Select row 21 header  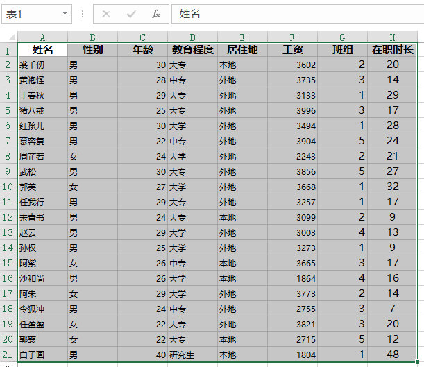8,355
